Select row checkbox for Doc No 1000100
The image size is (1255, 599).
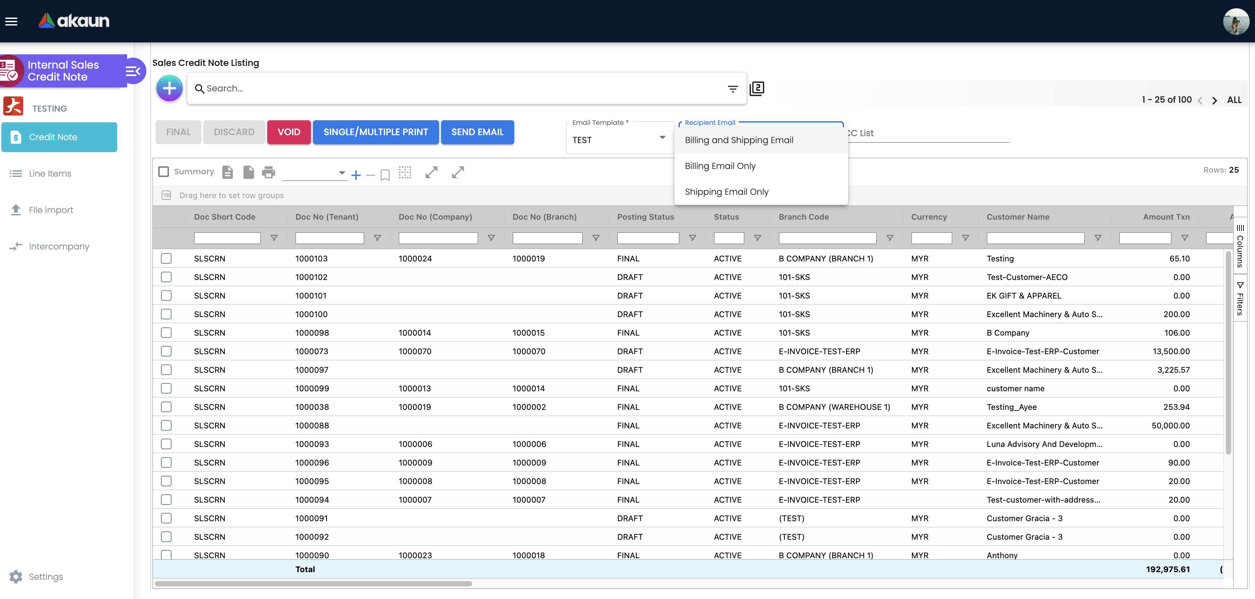click(x=166, y=314)
